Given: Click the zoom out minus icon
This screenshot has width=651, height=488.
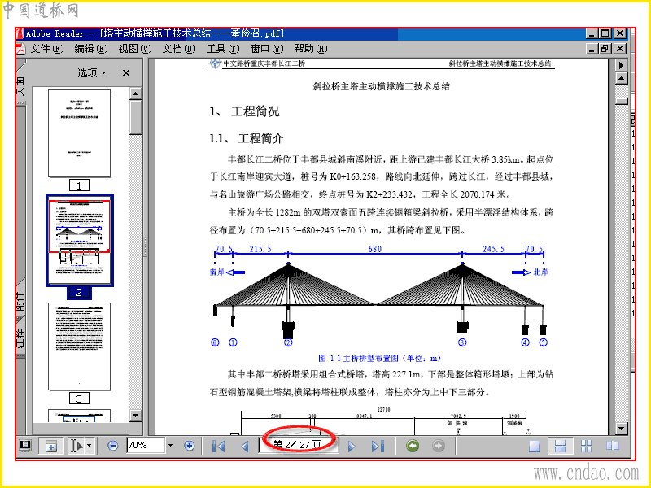Looking at the screenshot, I should tap(112, 446).
